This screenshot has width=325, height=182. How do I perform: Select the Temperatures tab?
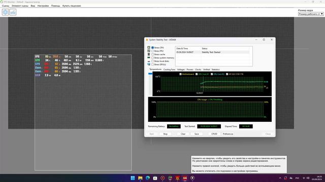pos(155,69)
